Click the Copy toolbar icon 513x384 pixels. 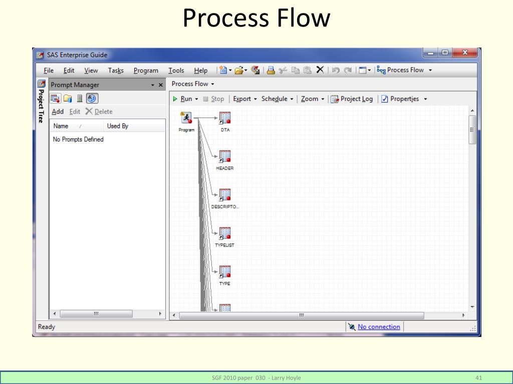tap(295, 70)
